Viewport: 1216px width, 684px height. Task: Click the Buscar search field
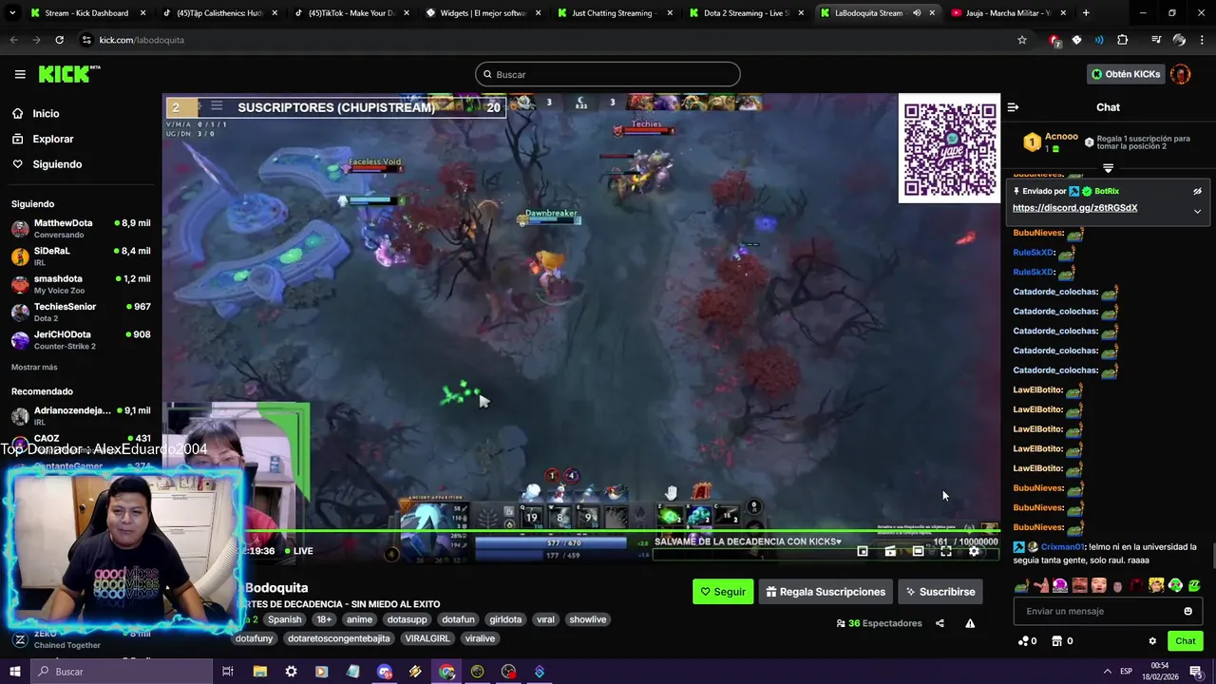pyautogui.click(x=608, y=74)
